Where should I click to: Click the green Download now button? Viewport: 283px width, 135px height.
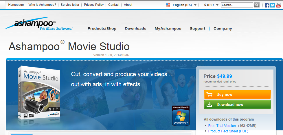pos(237,105)
